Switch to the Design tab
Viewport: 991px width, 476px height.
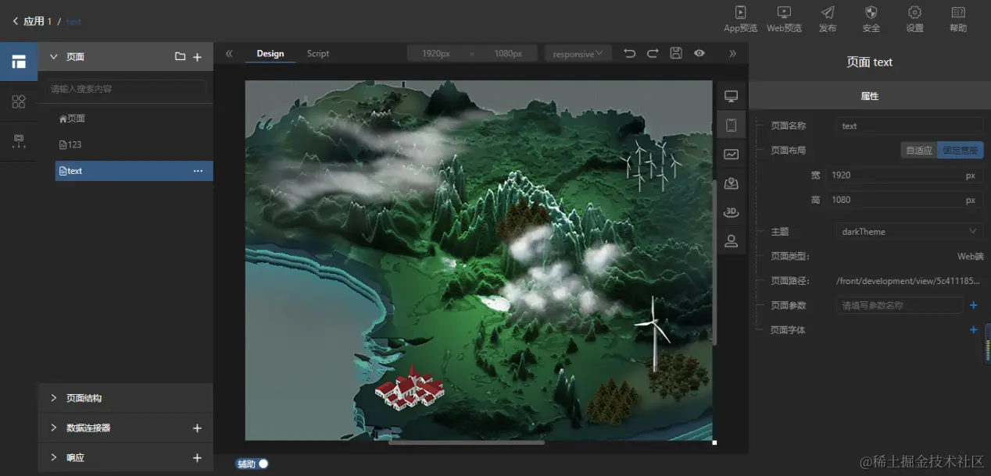(270, 54)
